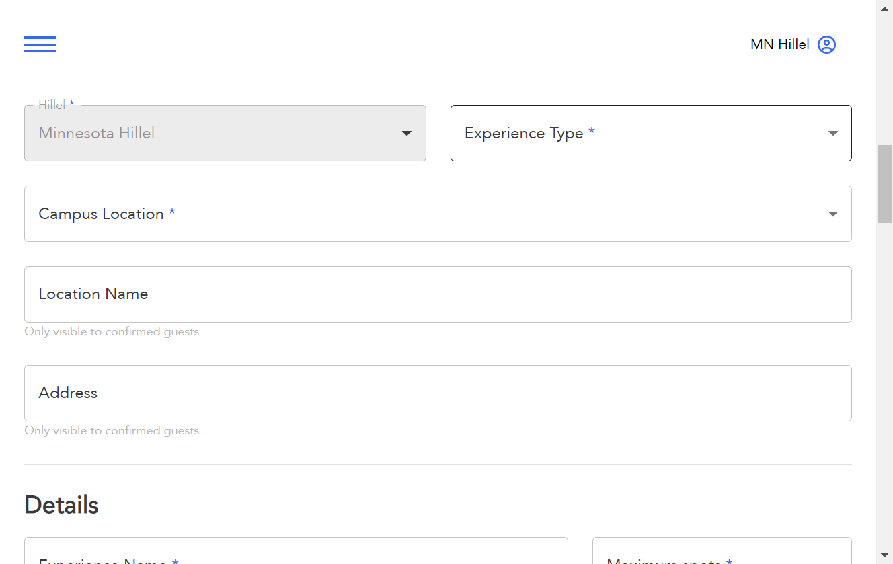
Task: Click the hint text below Address
Action: coord(112,430)
